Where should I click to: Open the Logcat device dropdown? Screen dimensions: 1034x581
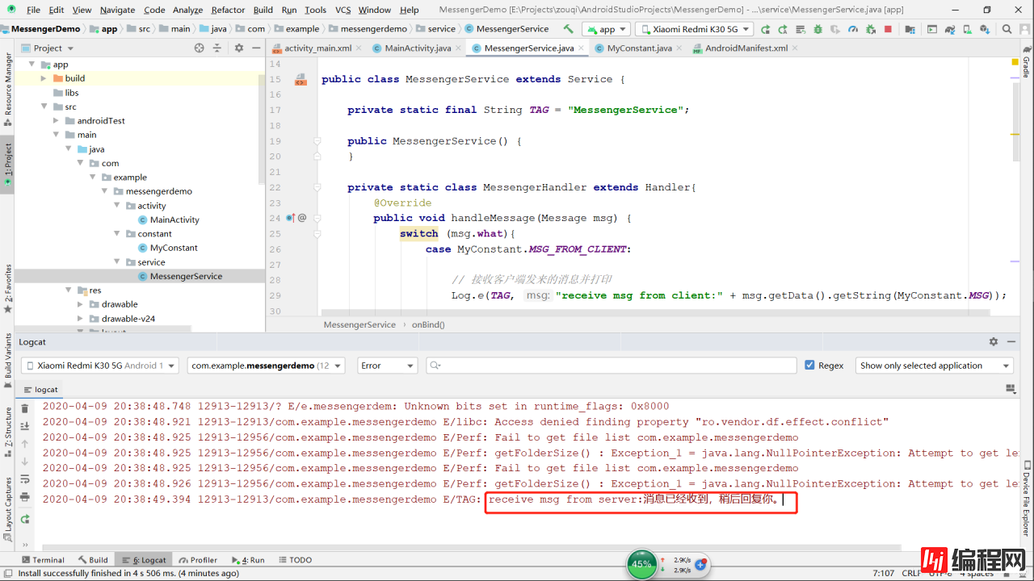pyautogui.click(x=100, y=366)
